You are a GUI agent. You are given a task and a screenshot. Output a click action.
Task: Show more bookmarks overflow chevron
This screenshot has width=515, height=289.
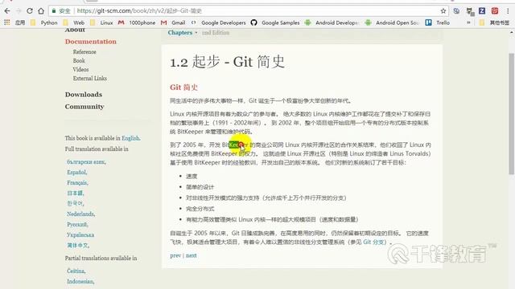pos(468,22)
